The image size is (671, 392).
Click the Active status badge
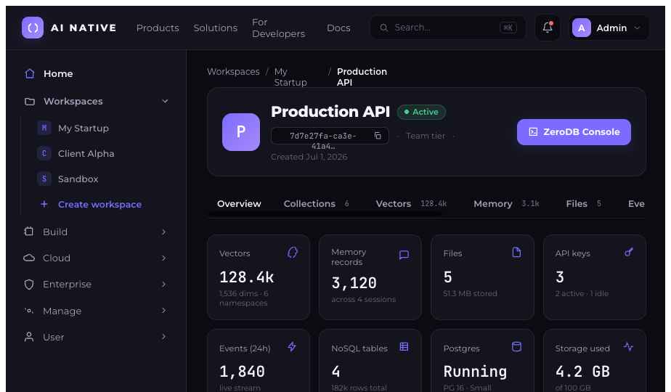[x=421, y=112]
